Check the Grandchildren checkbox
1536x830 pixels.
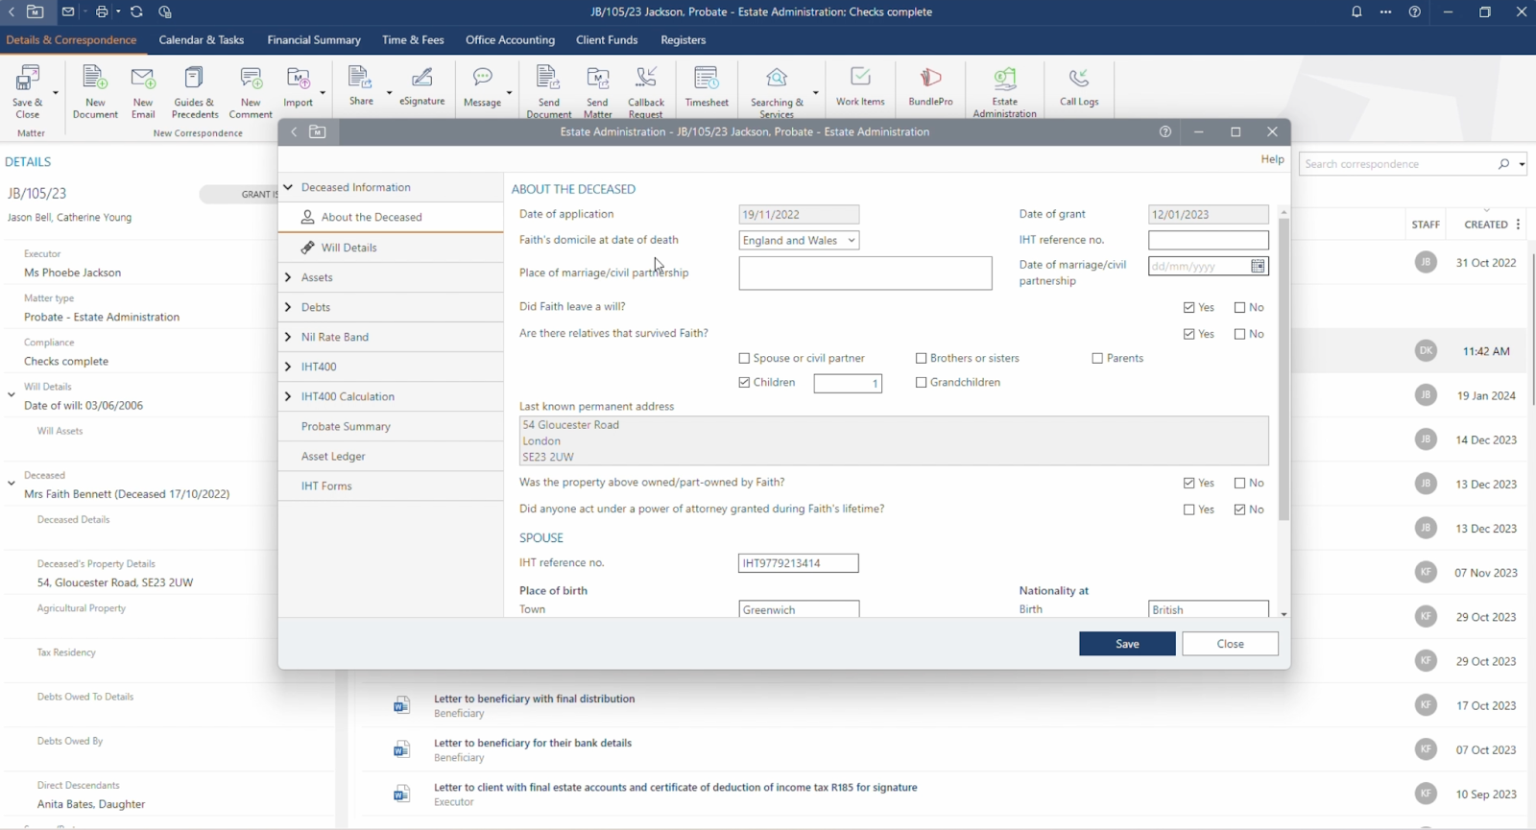(x=921, y=382)
